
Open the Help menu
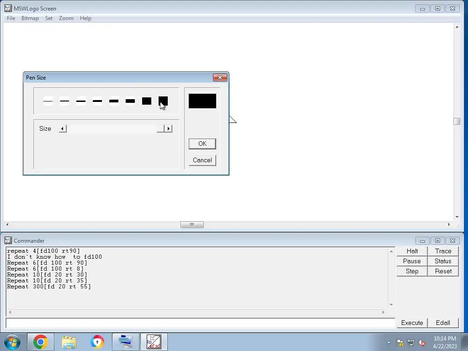(85, 18)
